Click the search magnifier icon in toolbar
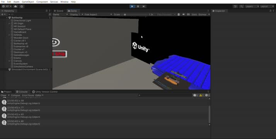276x139 pixels. (x=242, y=6)
